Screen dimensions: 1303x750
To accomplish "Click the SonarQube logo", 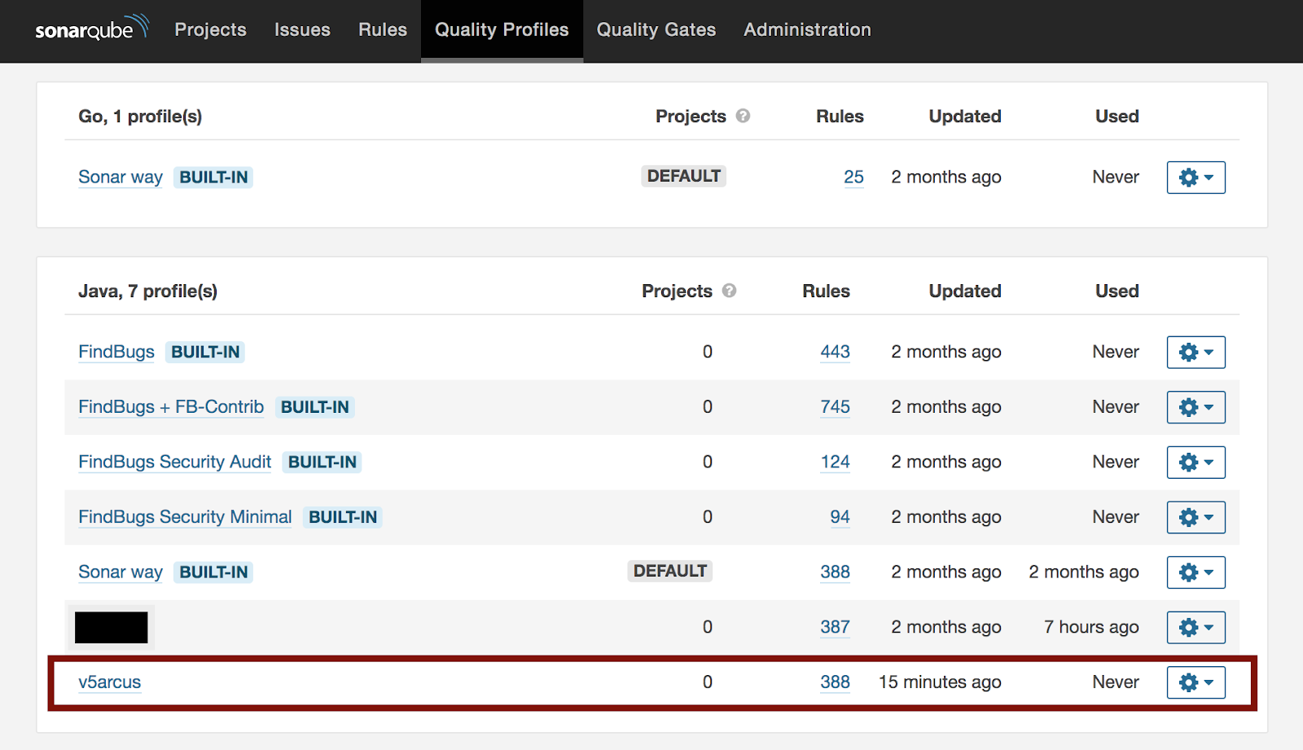I will [x=91, y=28].
